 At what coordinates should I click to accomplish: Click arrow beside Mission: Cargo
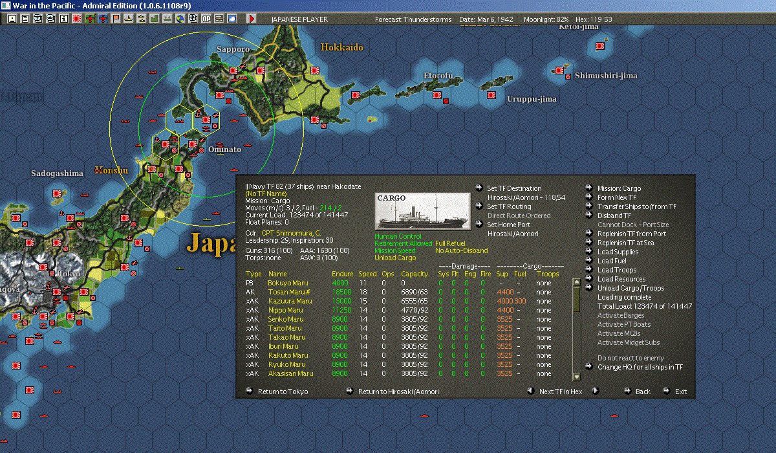[589, 188]
